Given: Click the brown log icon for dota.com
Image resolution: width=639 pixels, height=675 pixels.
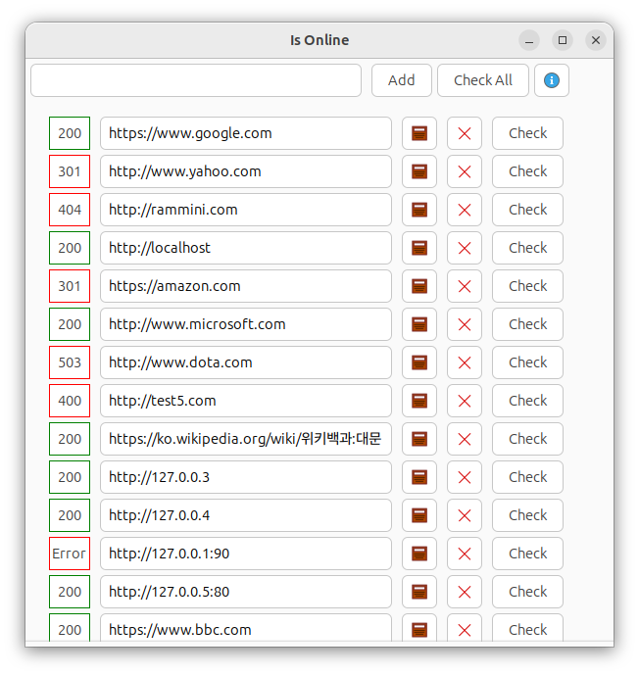Looking at the screenshot, I should click(418, 362).
